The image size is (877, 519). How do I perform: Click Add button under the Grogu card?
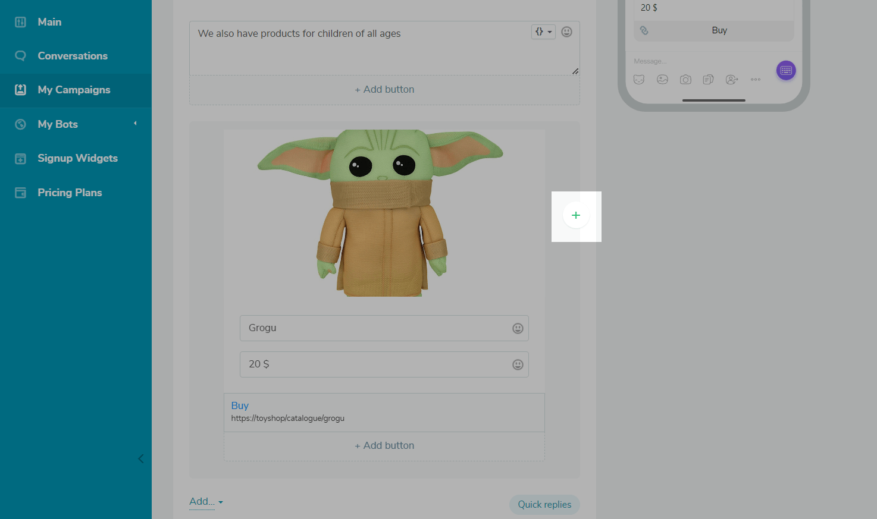tap(384, 446)
